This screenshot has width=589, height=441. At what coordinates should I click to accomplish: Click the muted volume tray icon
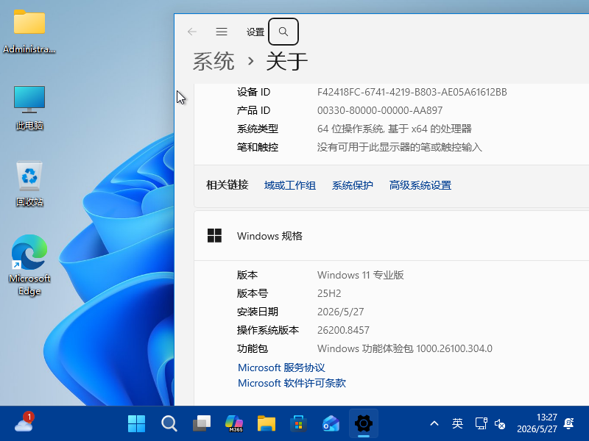pos(500,424)
